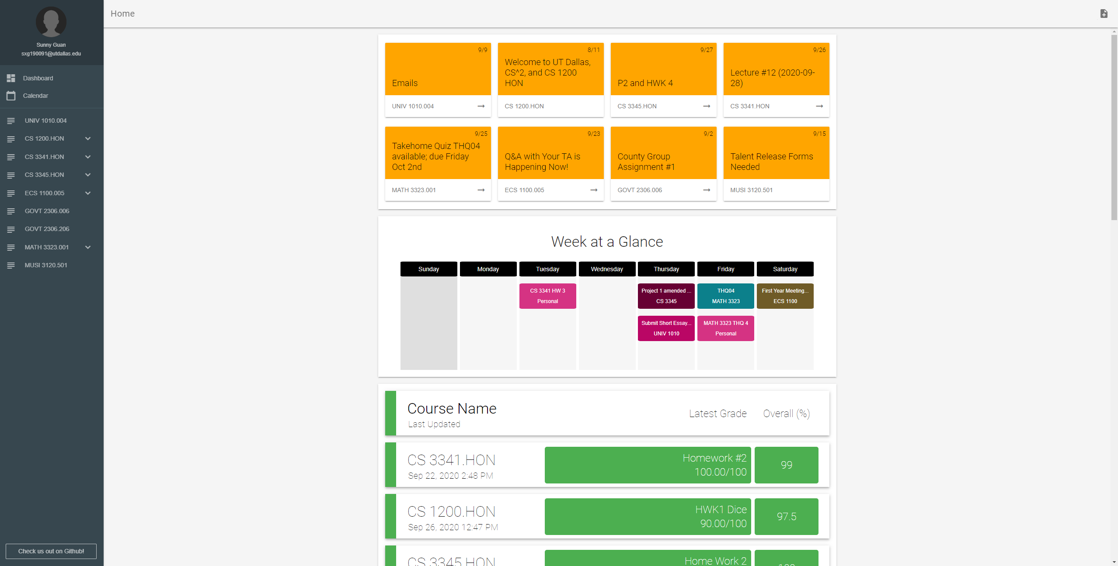Click the page vertical scrollbar
This screenshot has width=1118, height=566.
(1114, 127)
